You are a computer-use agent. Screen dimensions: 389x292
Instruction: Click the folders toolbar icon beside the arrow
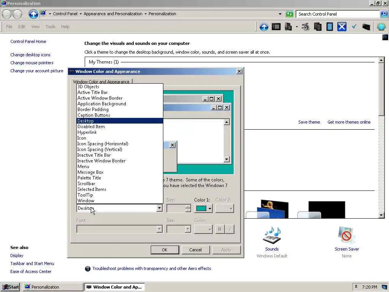288,27
